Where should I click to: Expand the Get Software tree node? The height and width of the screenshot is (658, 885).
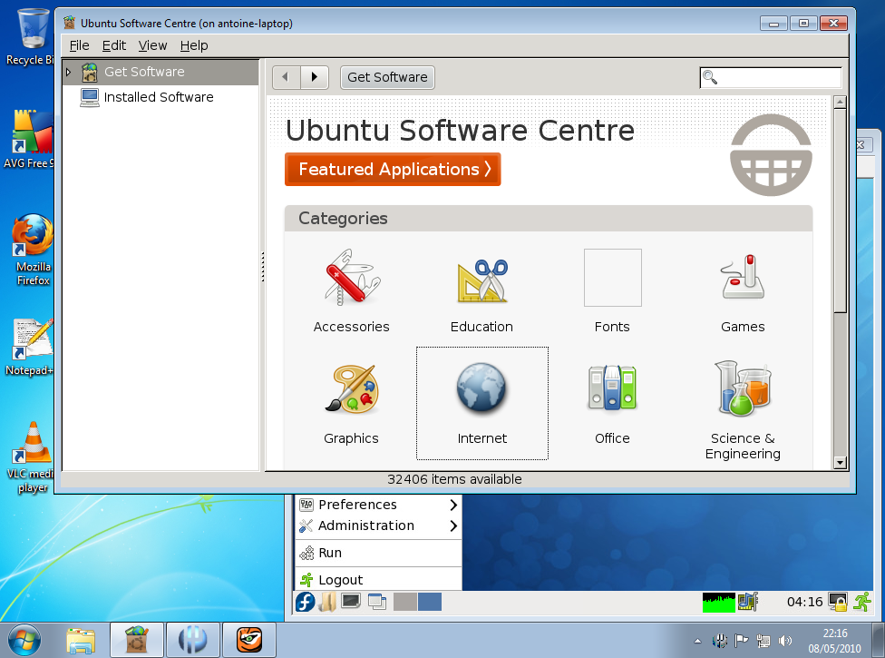pyautogui.click(x=69, y=72)
